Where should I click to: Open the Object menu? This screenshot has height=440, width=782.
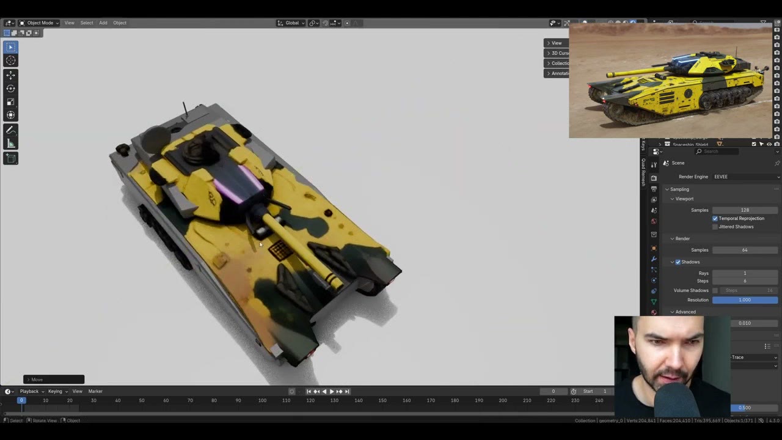coord(120,23)
